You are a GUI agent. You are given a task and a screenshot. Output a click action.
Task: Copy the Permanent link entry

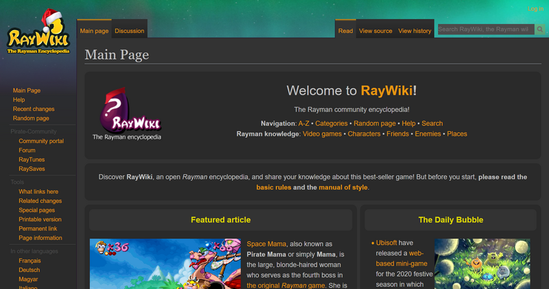click(x=38, y=229)
